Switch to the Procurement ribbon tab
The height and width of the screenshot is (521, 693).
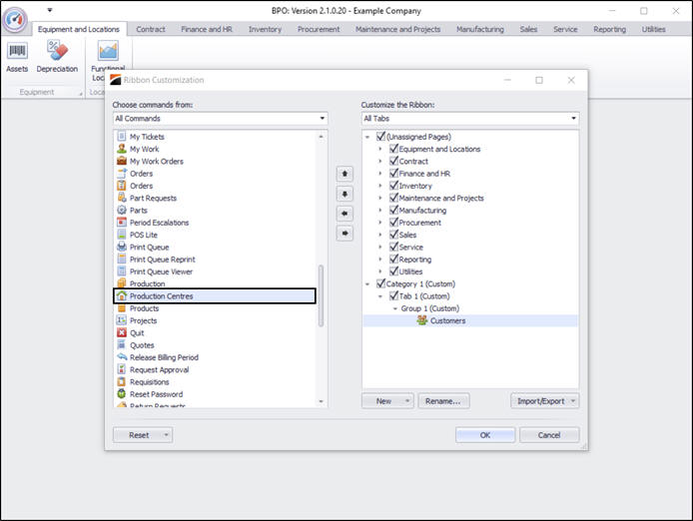319,29
